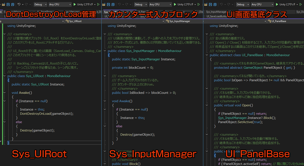Click Unity にアタッチ button in Sys_UIRoot window

click(85, 4)
